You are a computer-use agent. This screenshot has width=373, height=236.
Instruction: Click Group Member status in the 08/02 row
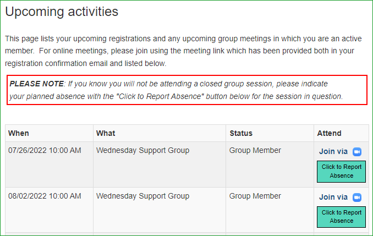[x=255, y=196]
